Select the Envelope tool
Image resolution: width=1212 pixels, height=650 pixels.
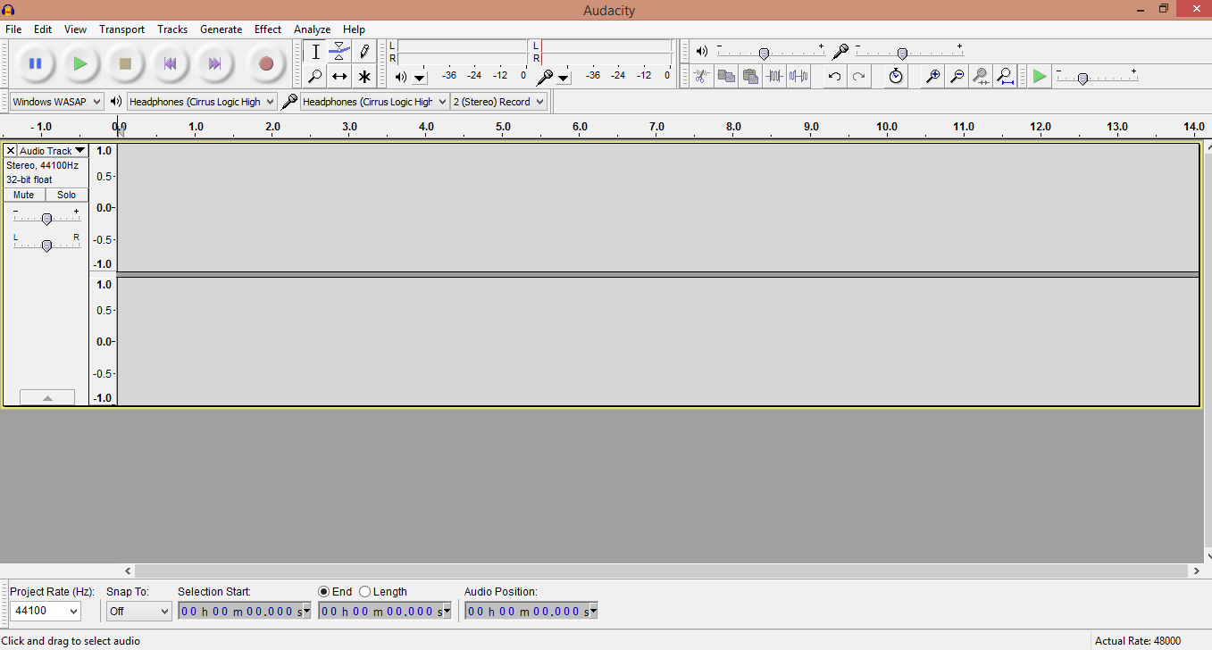339,52
